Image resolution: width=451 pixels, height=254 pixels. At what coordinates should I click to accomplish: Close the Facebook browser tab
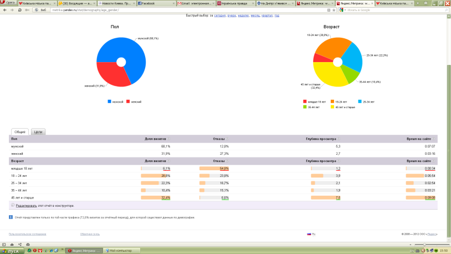[x=174, y=3]
